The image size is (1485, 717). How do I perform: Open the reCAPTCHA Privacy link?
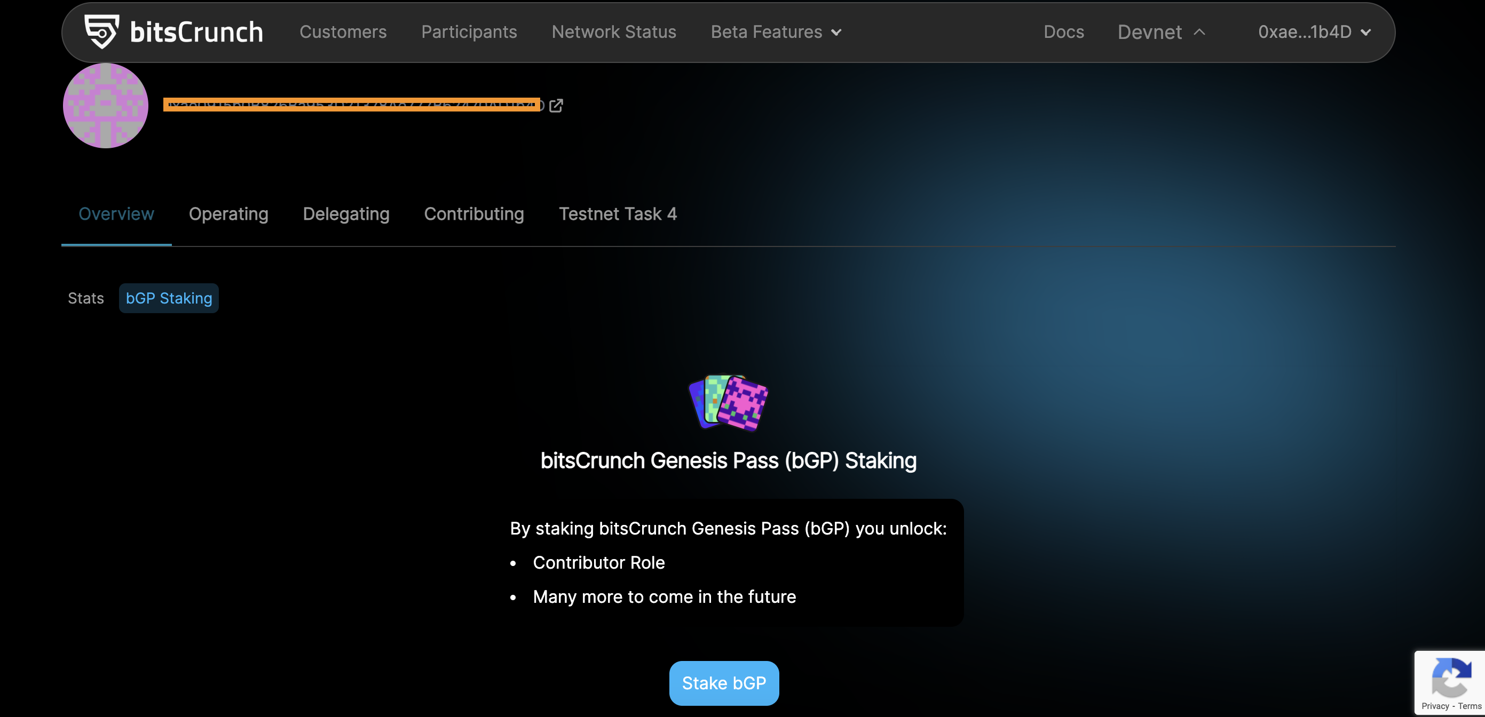1435,706
